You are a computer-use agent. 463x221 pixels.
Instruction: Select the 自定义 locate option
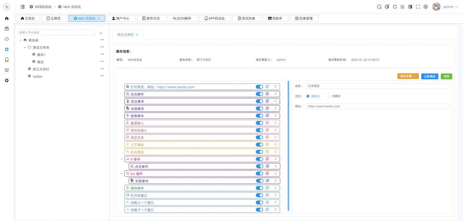pyautogui.click(x=313, y=96)
